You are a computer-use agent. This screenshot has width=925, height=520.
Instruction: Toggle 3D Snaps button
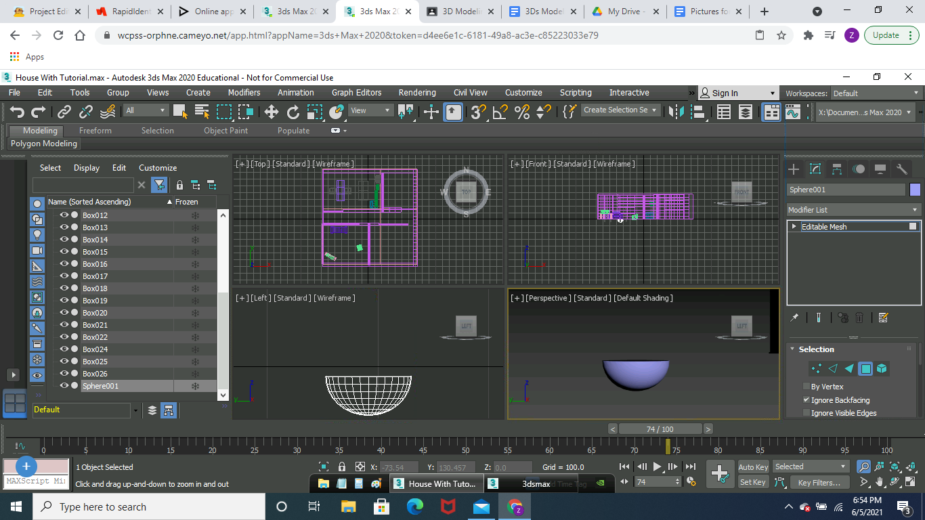(x=478, y=112)
